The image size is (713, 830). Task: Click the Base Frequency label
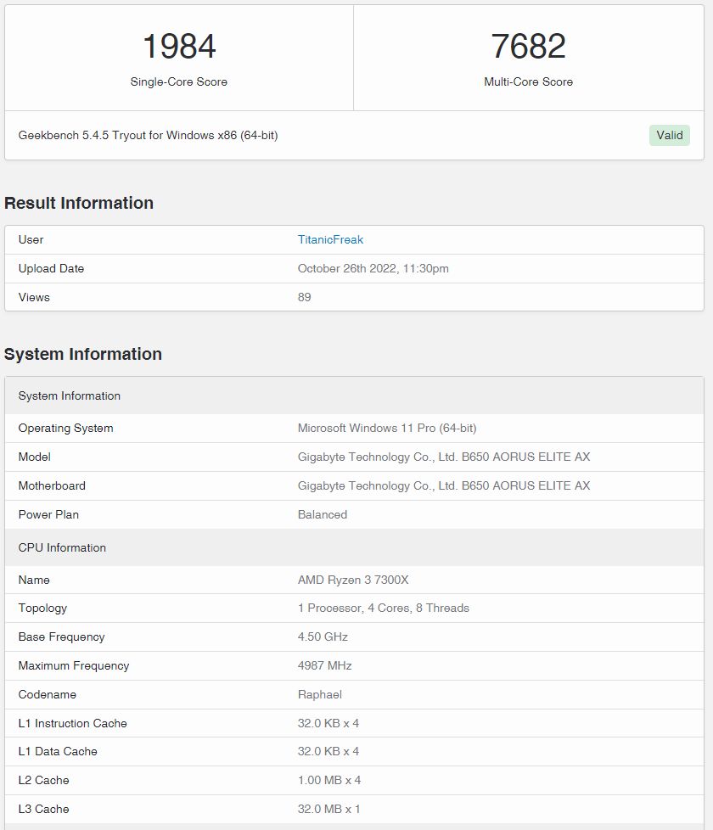(61, 637)
